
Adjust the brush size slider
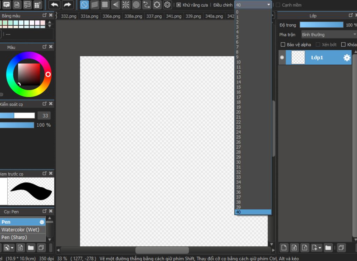[x=17, y=115]
